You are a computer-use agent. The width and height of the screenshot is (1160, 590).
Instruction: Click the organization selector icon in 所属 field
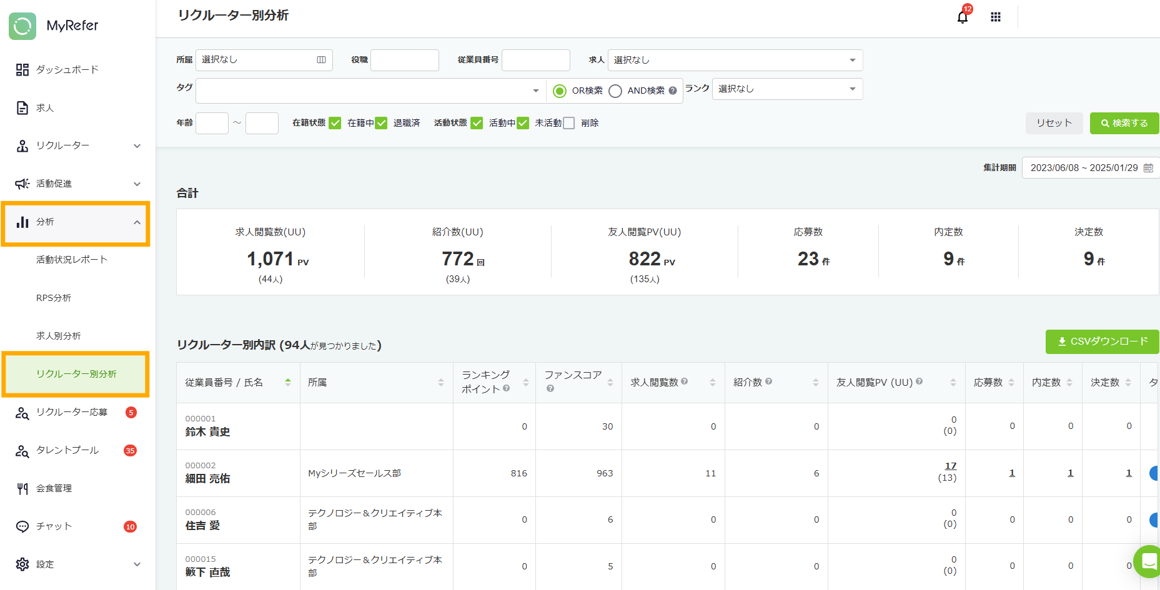coord(321,60)
